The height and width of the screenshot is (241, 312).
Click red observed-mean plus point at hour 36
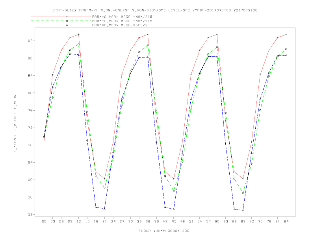[148, 34]
